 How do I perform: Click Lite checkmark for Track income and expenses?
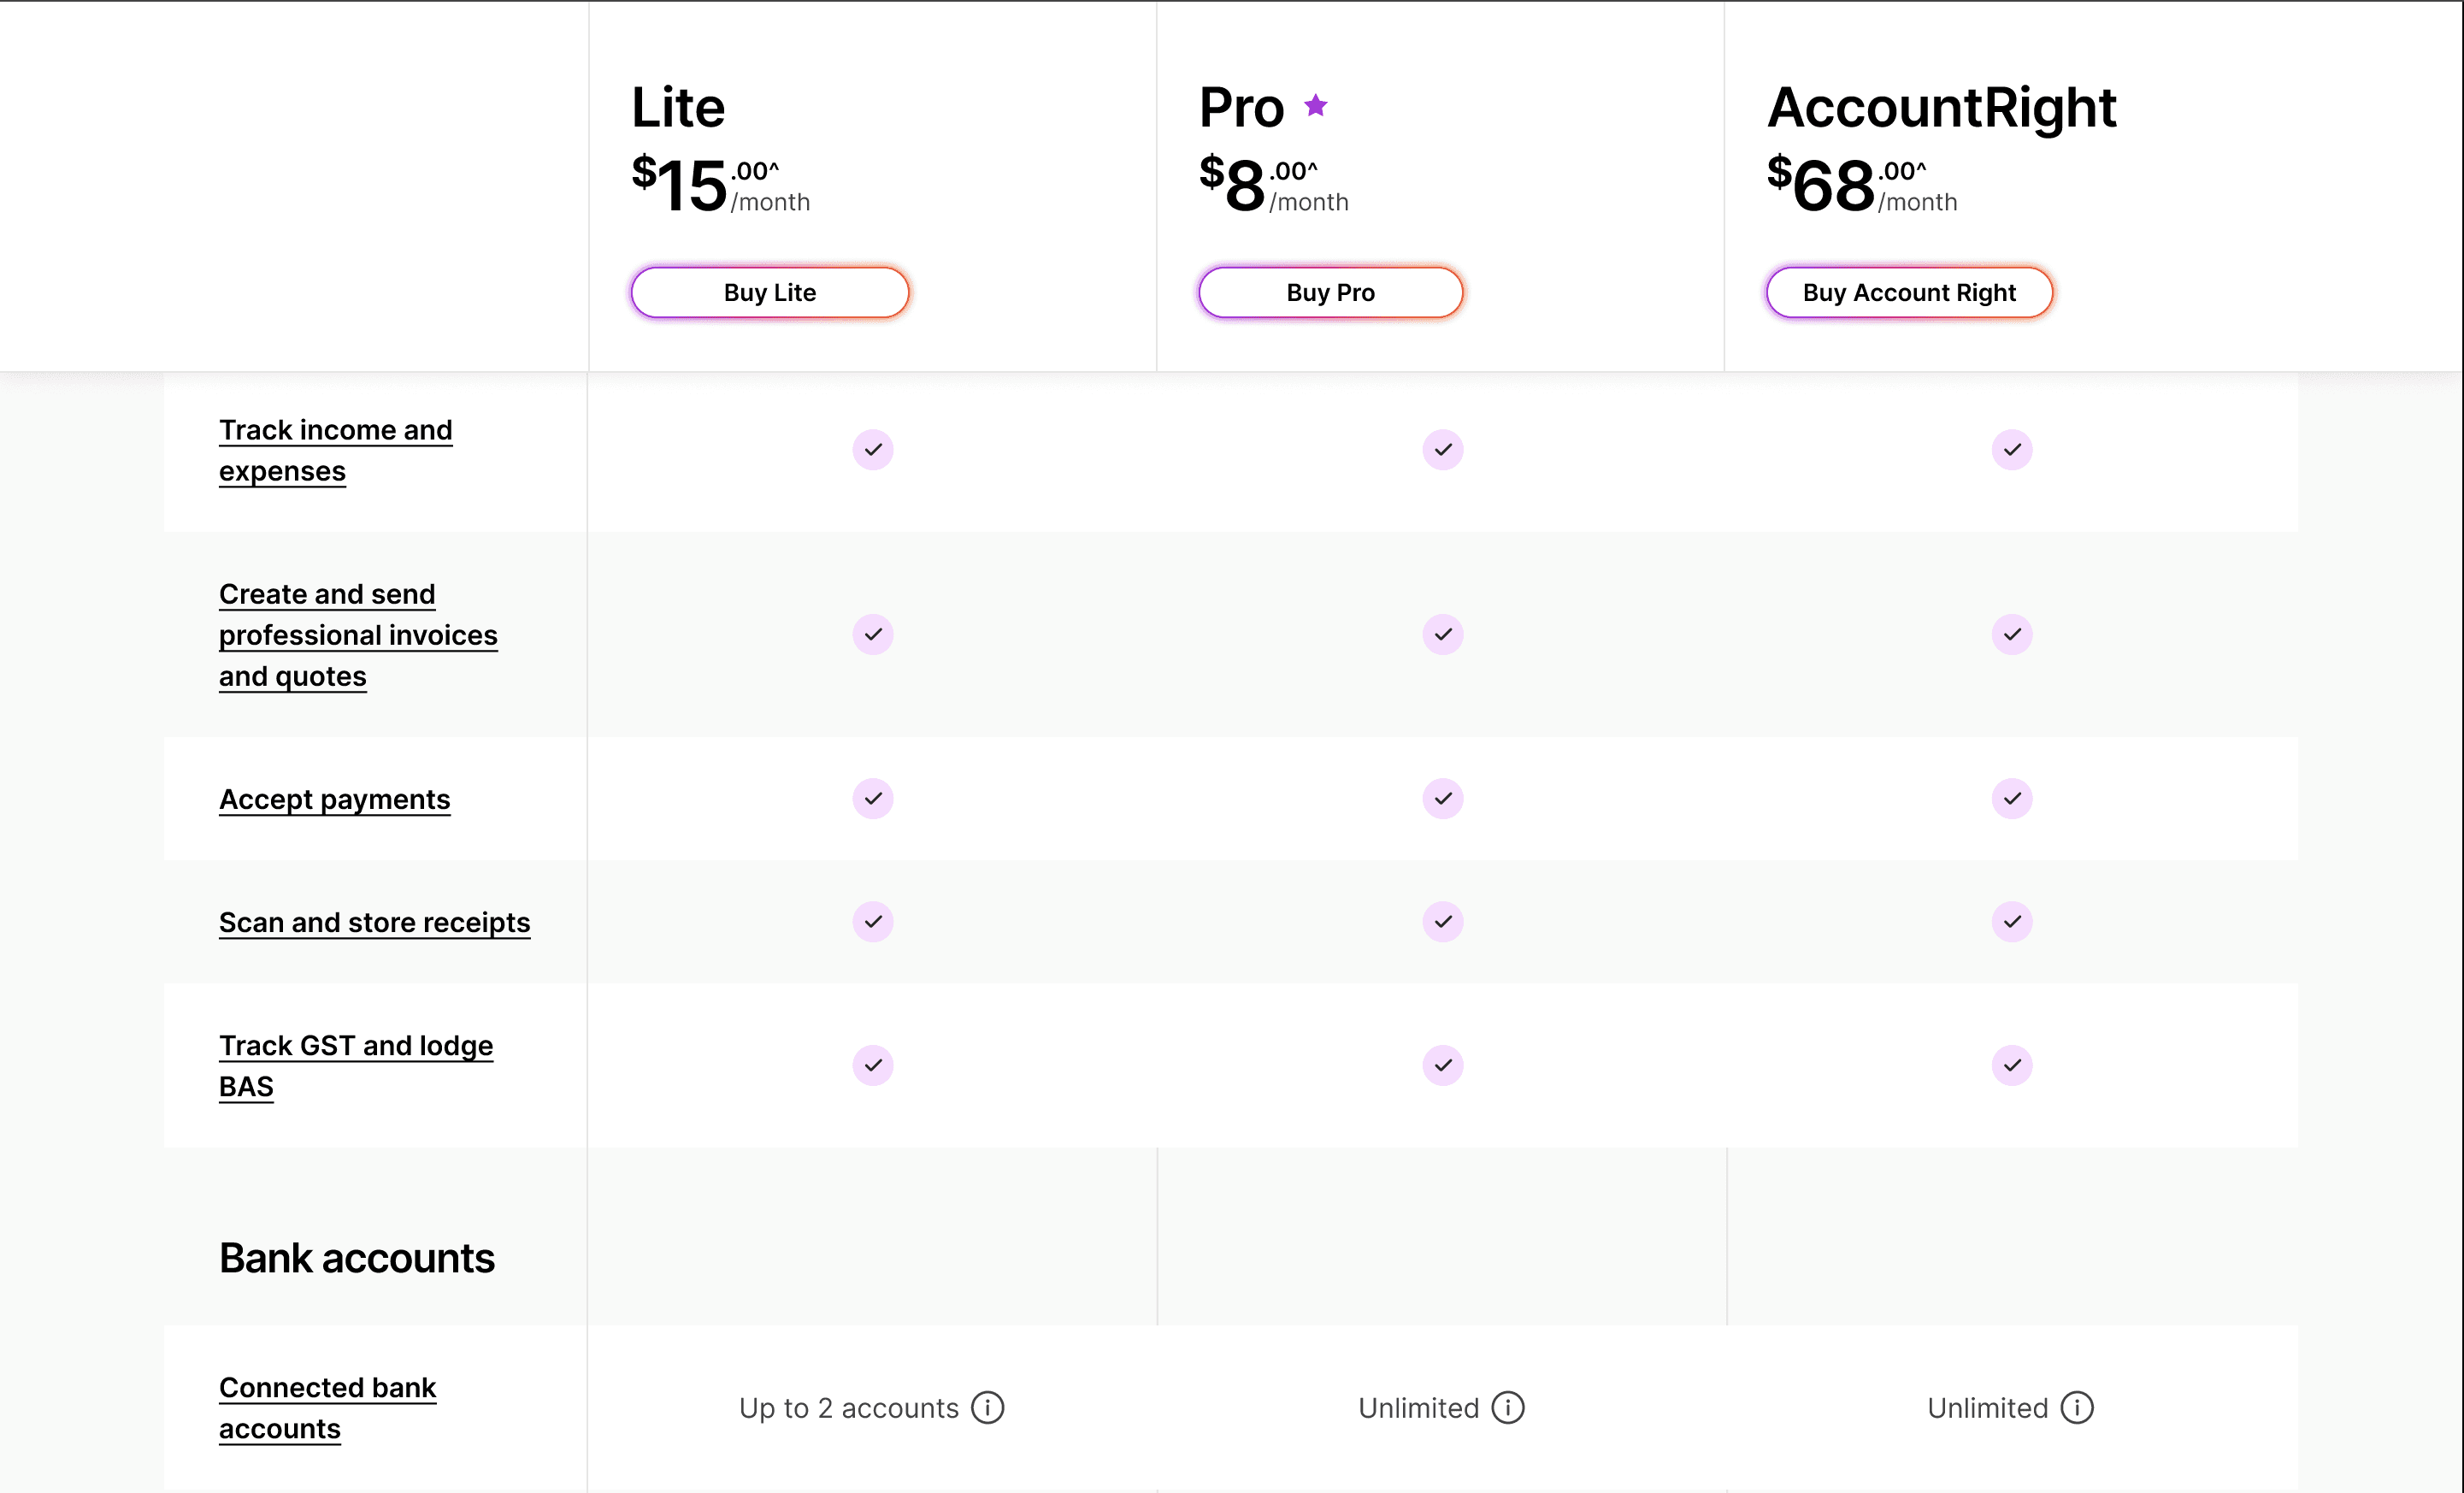pos(872,450)
